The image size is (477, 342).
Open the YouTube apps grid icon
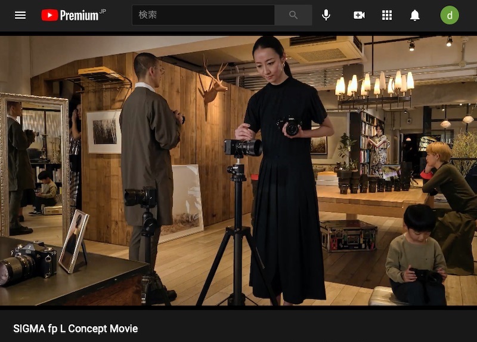click(x=387, y=15)
